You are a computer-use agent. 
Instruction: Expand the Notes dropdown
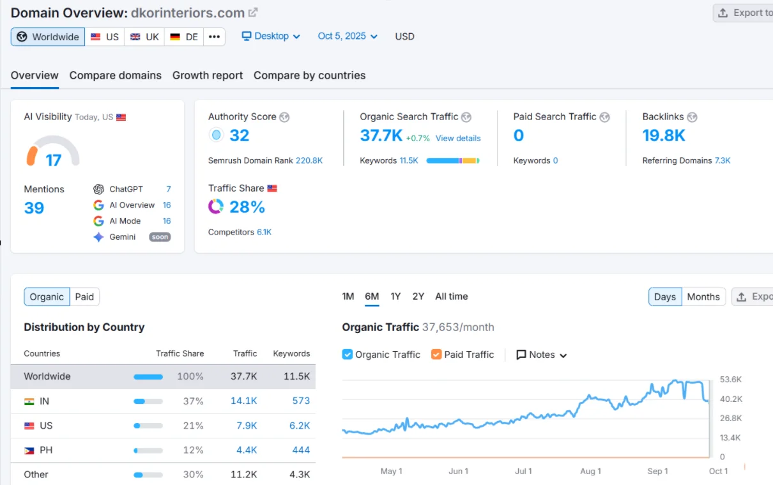pyautogui.click(x=542, y=355)
